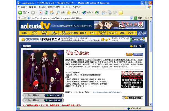Click the IE Back arrow icon

pyautogui.click(x=20, y=13)
